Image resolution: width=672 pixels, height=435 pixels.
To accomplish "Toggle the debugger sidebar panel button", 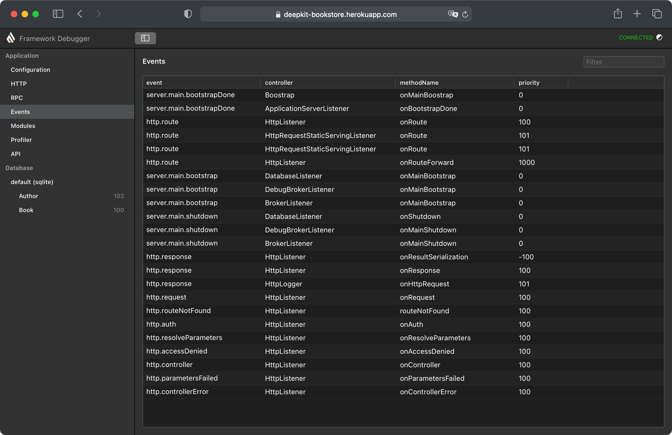I will pyautogui.click(x=145, y=38).
